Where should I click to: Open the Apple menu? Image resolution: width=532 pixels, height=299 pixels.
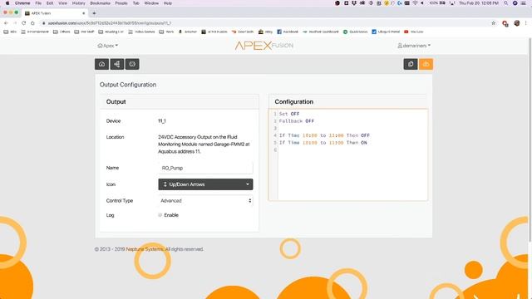[7, 3]
